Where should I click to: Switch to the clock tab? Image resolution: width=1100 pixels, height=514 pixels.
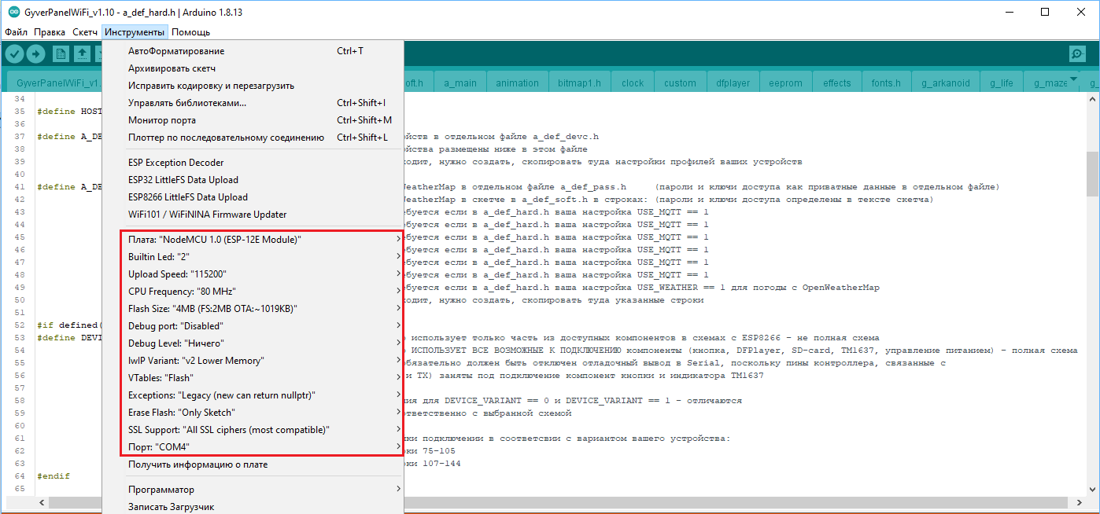(x=633, y=83)
